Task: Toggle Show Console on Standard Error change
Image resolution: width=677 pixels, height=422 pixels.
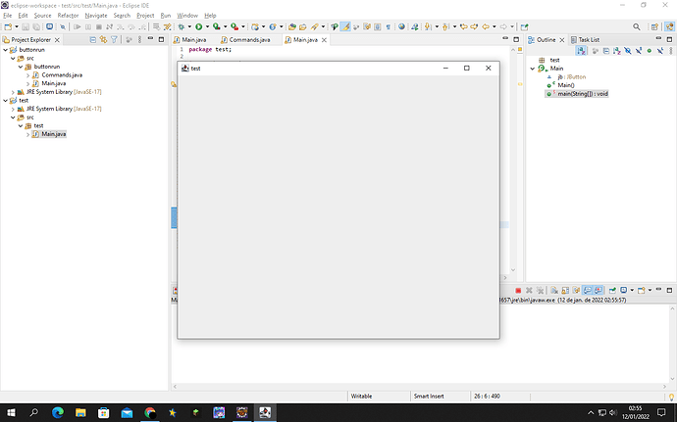Action: point(598,291)
